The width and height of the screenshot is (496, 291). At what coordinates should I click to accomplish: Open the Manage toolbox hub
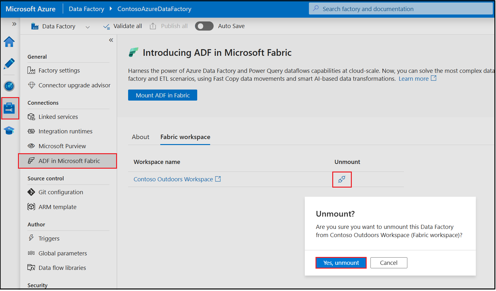9,108
